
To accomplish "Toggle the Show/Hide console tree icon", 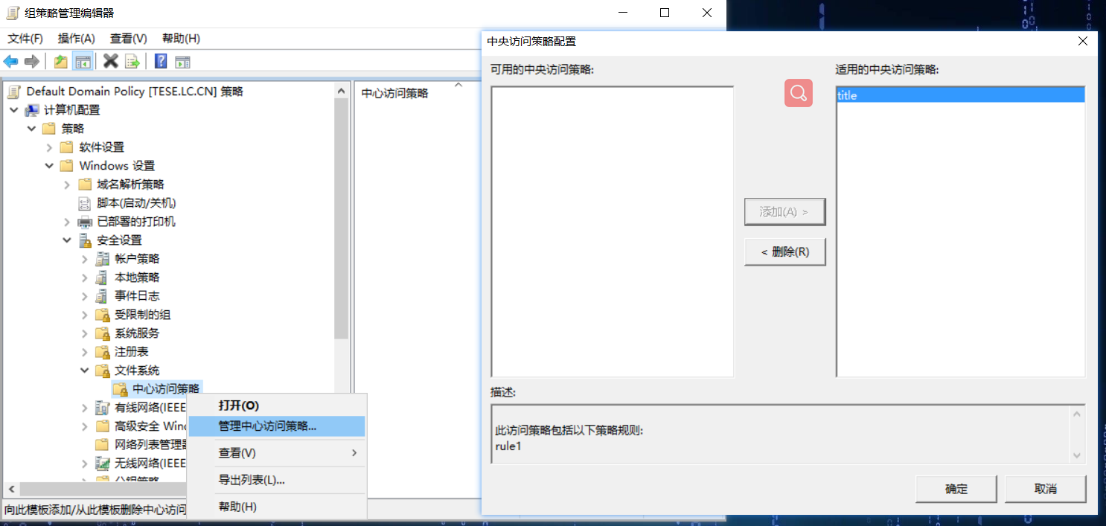I will 83,61.
